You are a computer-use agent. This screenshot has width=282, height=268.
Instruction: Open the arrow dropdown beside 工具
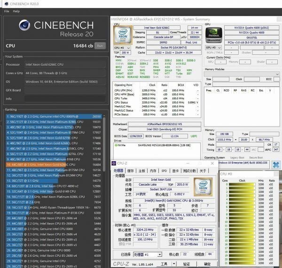(x=174, y=264)
